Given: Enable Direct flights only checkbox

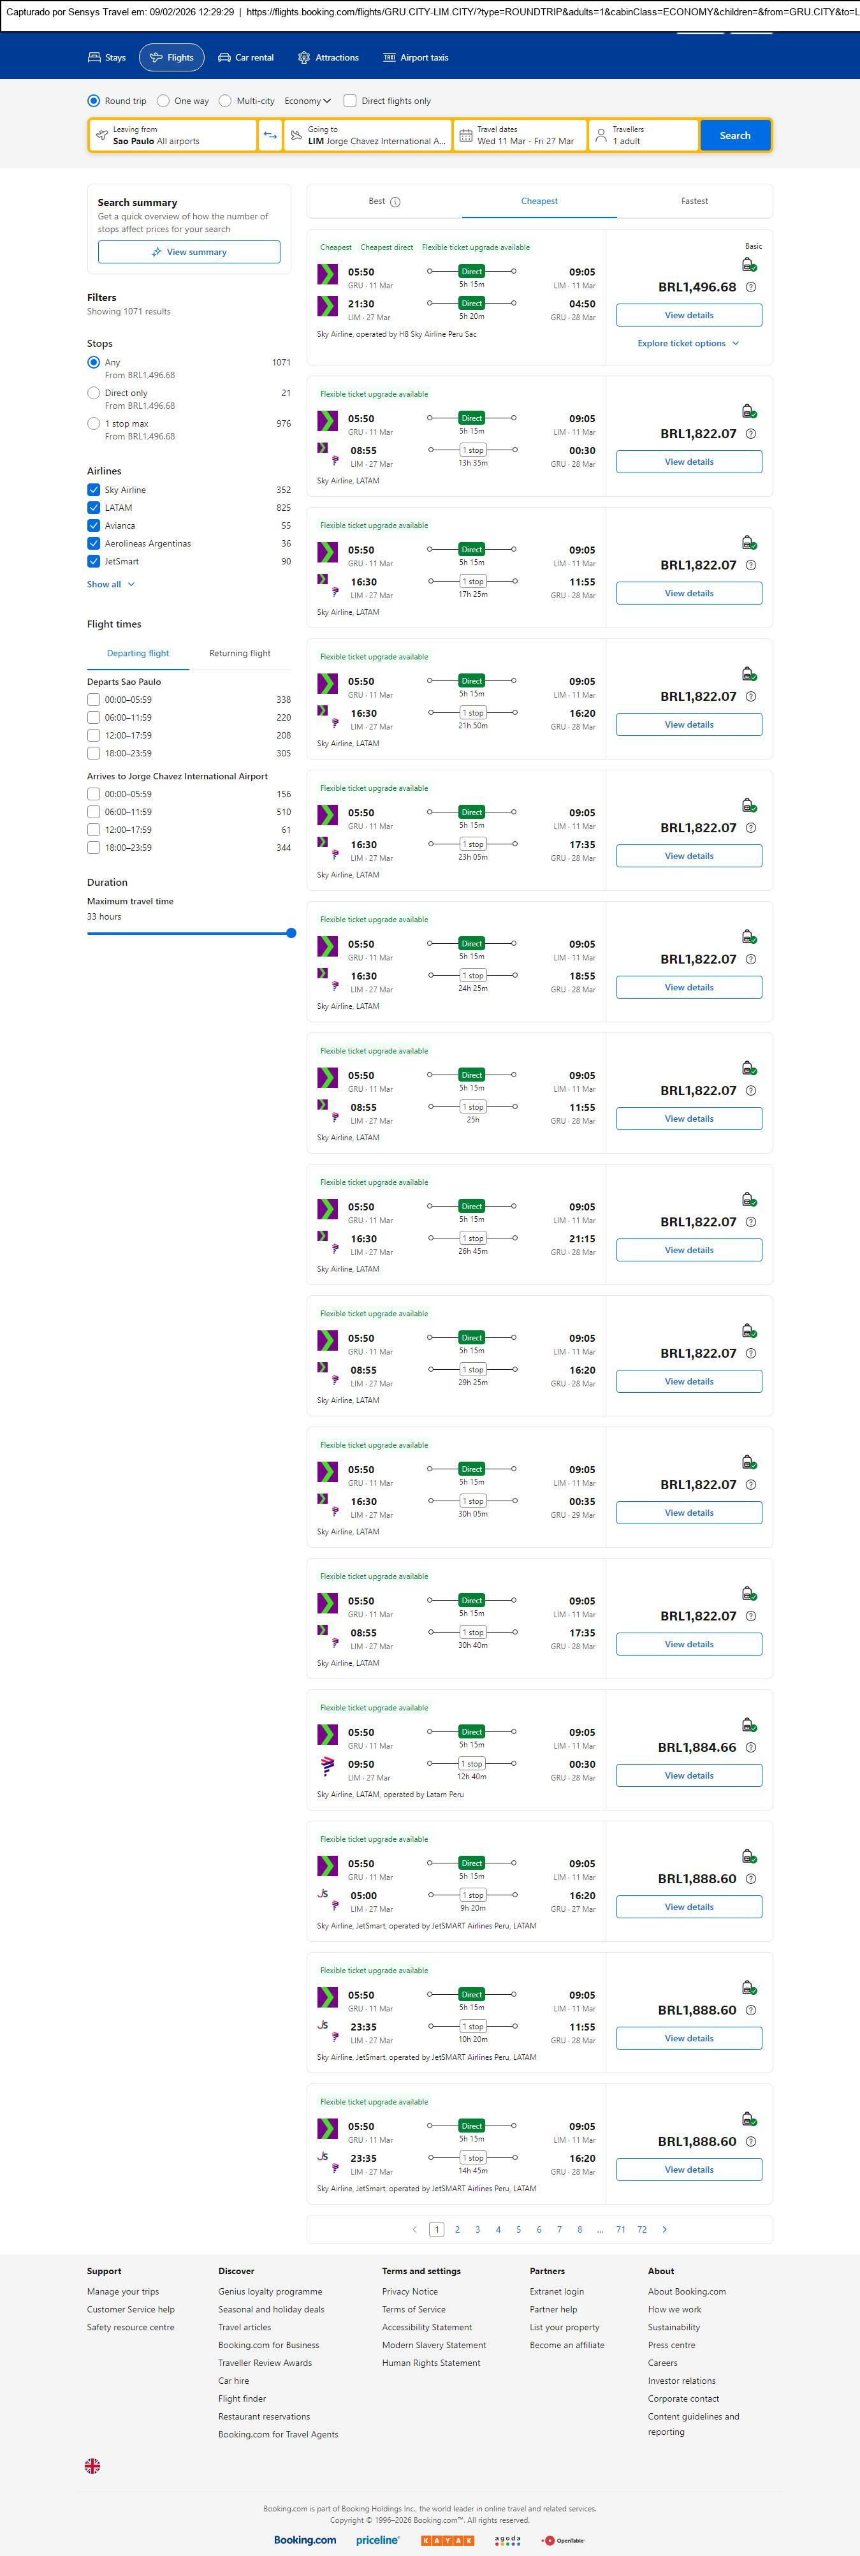Looking at the screenshot, I should [x=350, y=101].
